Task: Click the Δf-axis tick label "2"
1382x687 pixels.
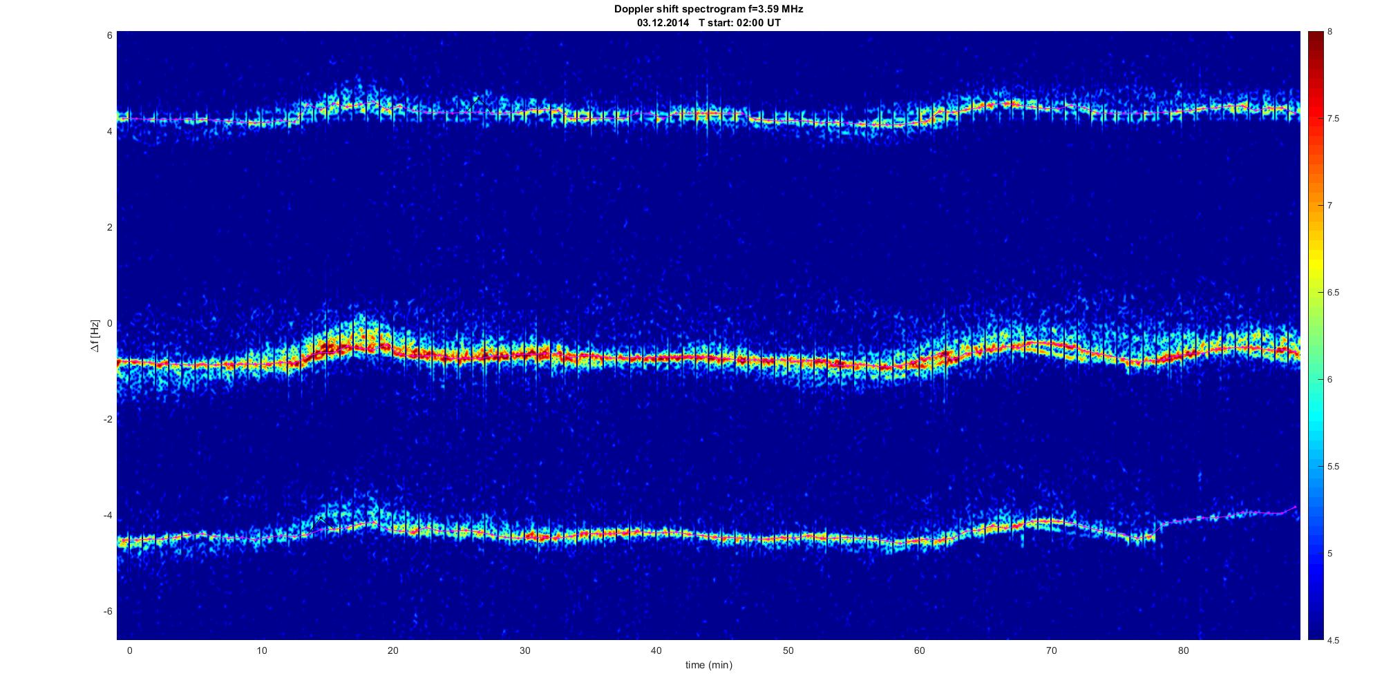Action: click(109, 227)
